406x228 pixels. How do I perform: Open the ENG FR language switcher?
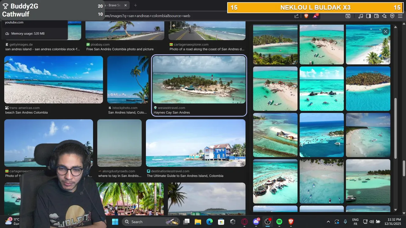[356, 222]
